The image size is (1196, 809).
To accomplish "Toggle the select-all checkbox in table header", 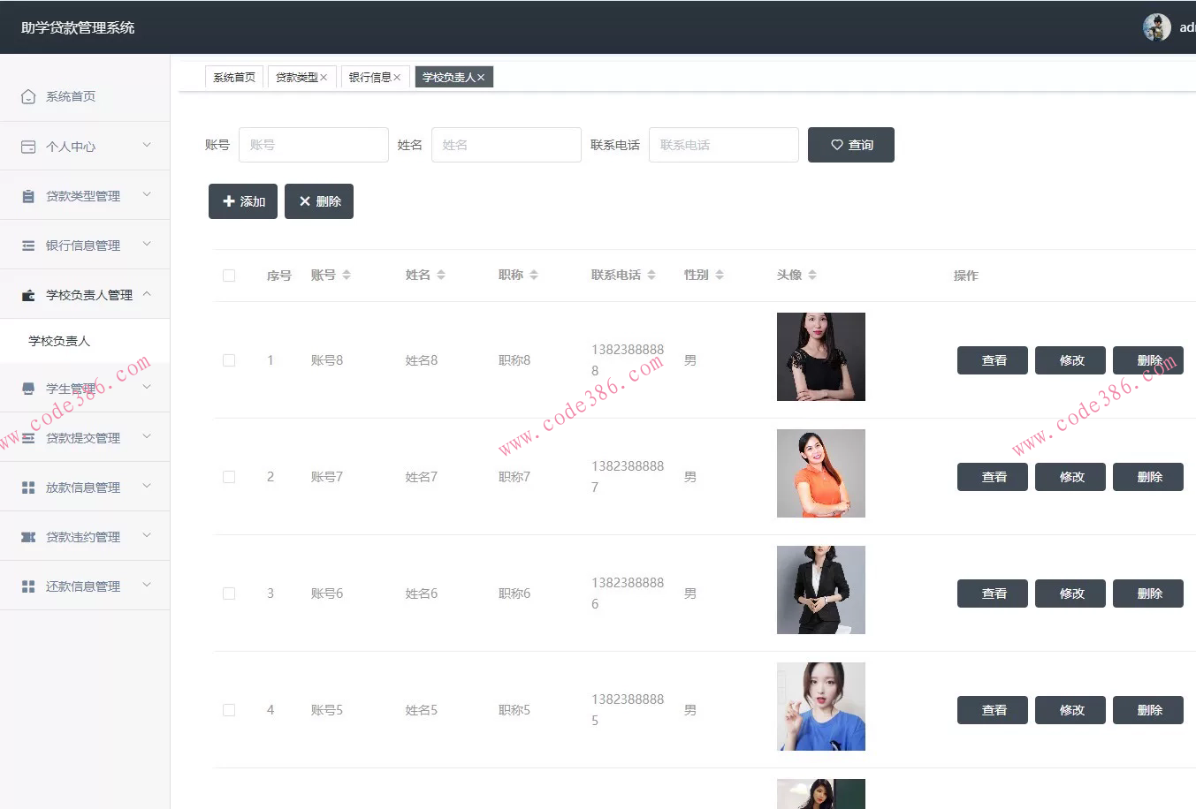I will pyautogui.click(x=229, y=275).
